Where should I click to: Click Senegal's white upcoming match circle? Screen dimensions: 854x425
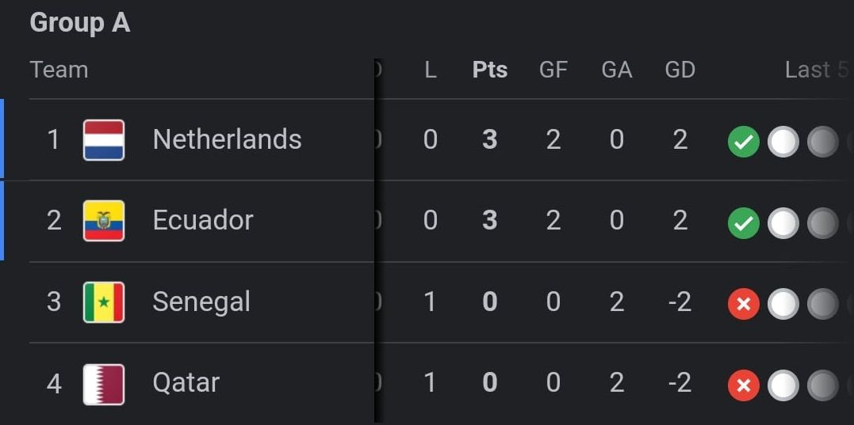pos(783,304)
